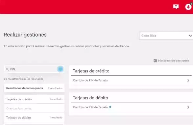Screen dimensions: 193x125
Task: Expand the country dropdown chevron arrow
Action: 190,36
